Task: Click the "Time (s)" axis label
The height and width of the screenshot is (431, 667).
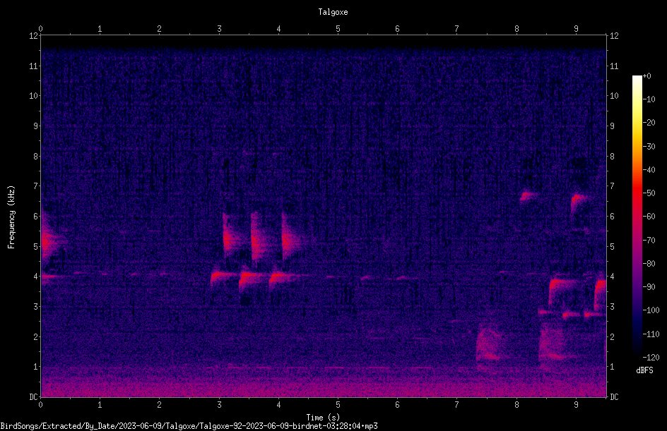Action: [323, 418]
